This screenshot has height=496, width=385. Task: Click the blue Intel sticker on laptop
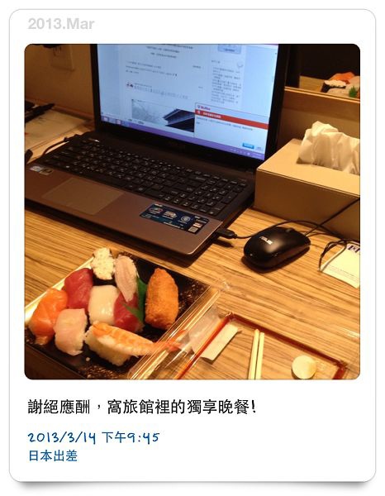[x=173, y=218]
